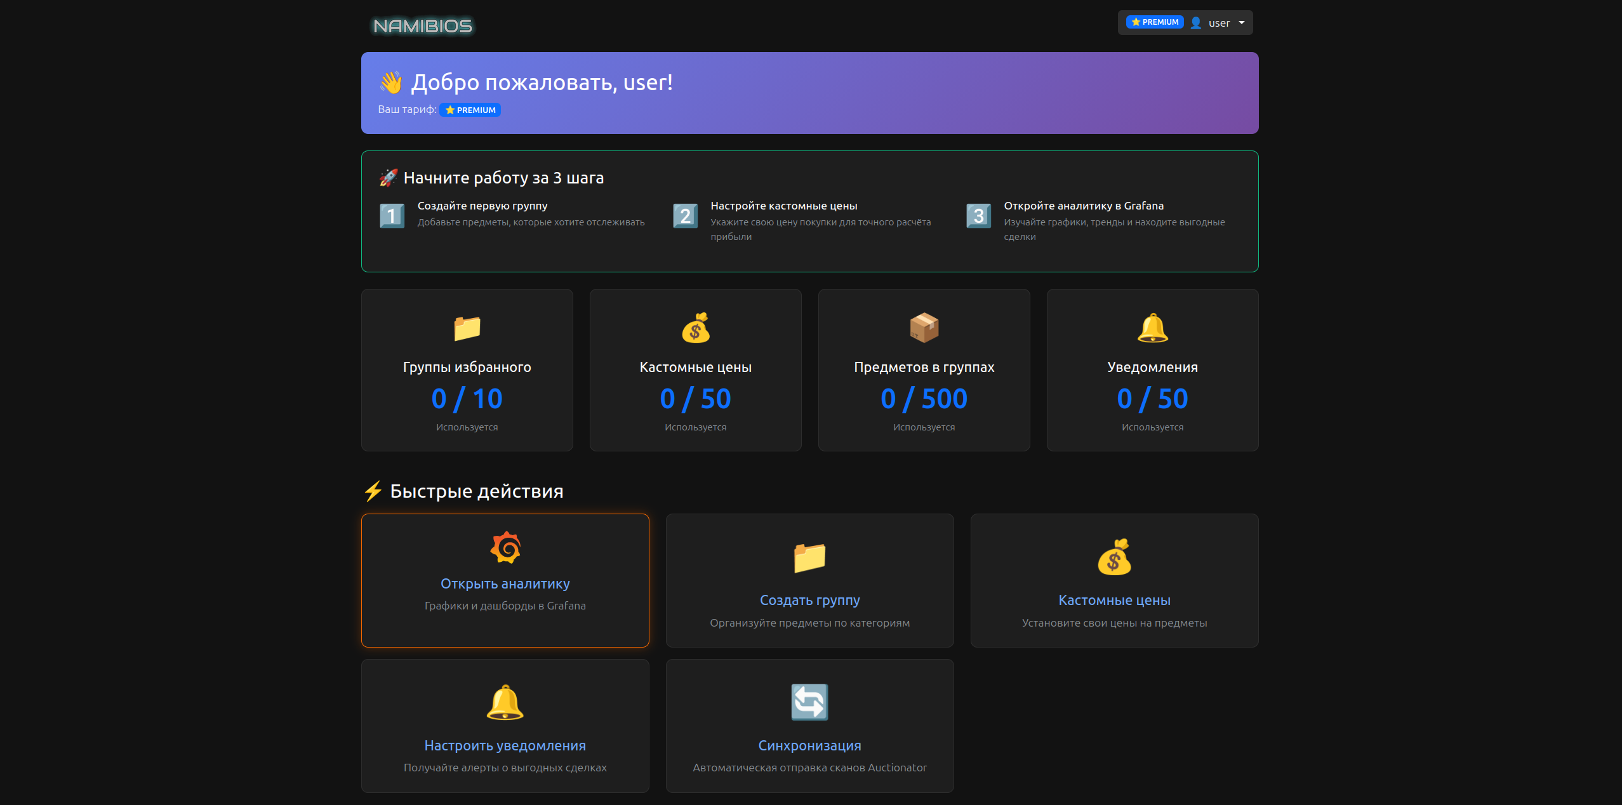Image resolution: width=1622 pixels, height=805 pixels.
Task: Click "Создайте первую группу" step title
Action: tap(482, 206)
